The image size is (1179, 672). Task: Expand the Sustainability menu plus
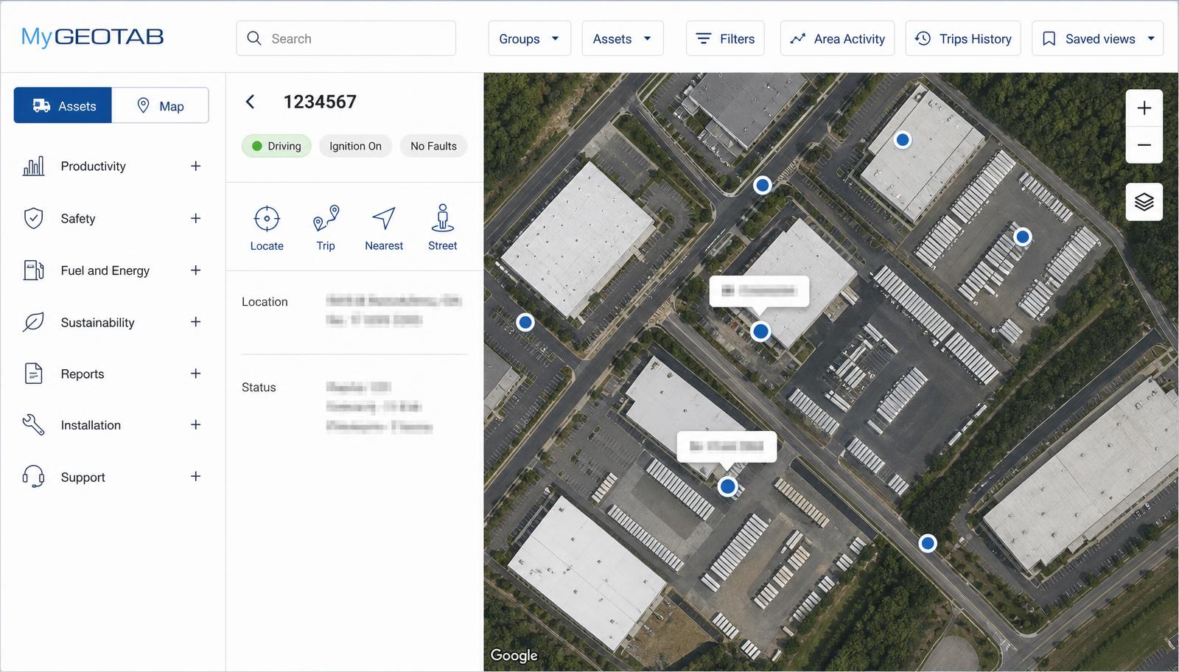[x=195, y=322]
